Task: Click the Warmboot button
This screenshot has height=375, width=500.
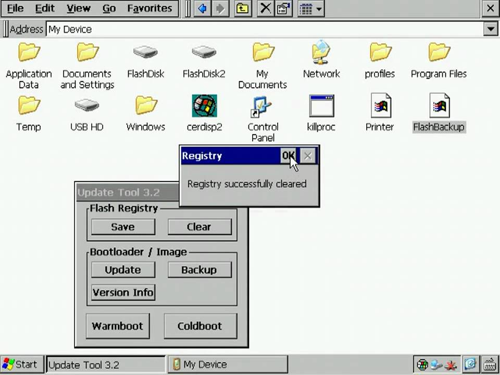Action: coord(118,326)
